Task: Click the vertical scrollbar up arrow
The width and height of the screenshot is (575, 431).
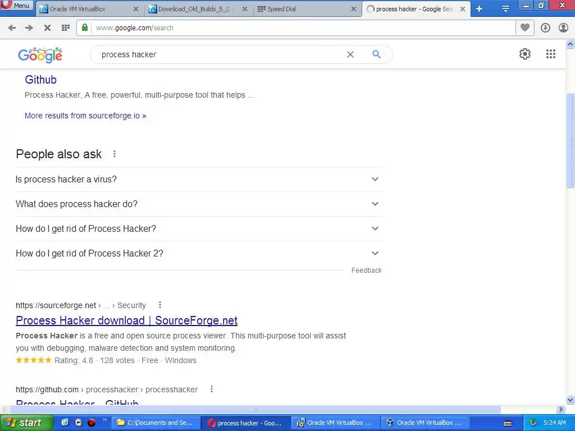Action: [x=571, y=44]
